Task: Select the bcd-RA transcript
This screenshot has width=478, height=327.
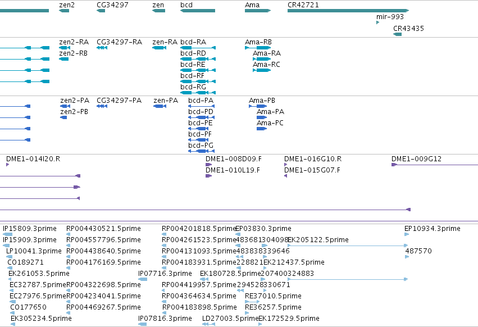Action: 198,48
